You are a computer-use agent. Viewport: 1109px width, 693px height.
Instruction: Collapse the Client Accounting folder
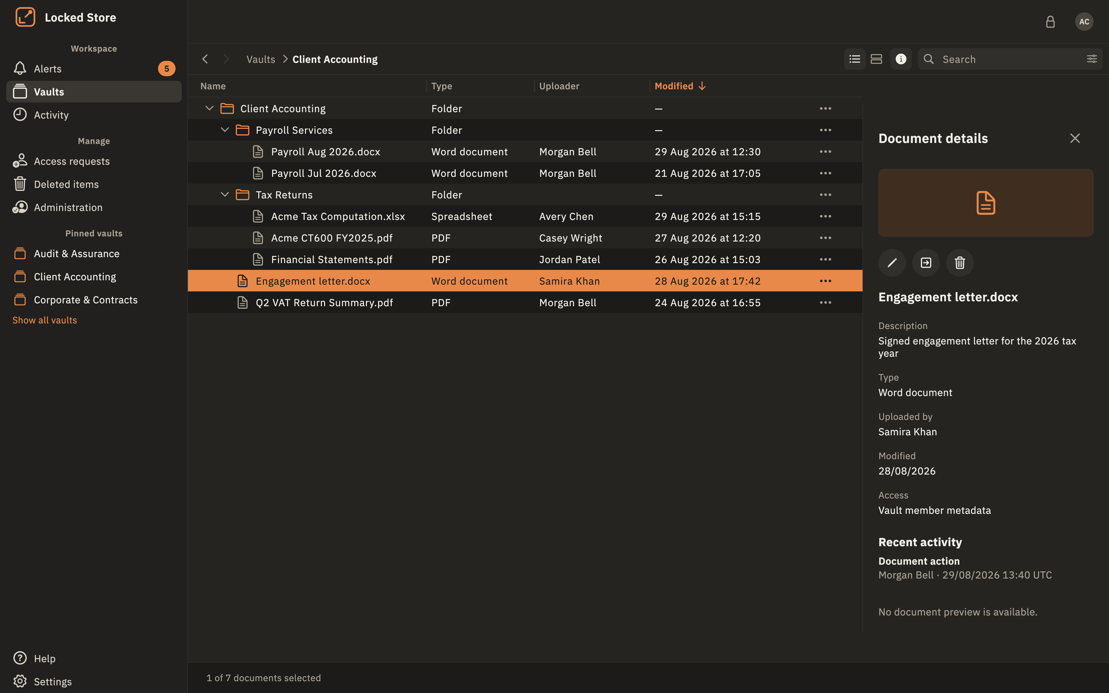[x=209, y=109]
